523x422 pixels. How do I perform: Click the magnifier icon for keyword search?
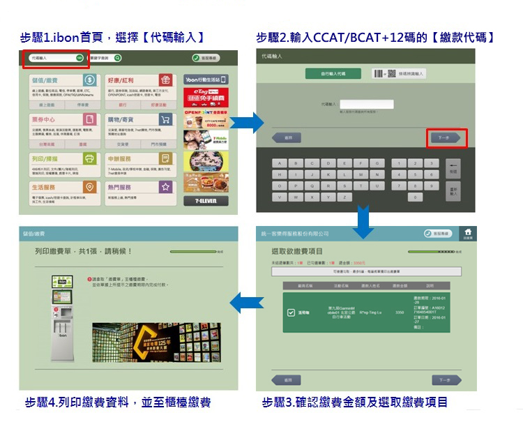pos(117,58)
